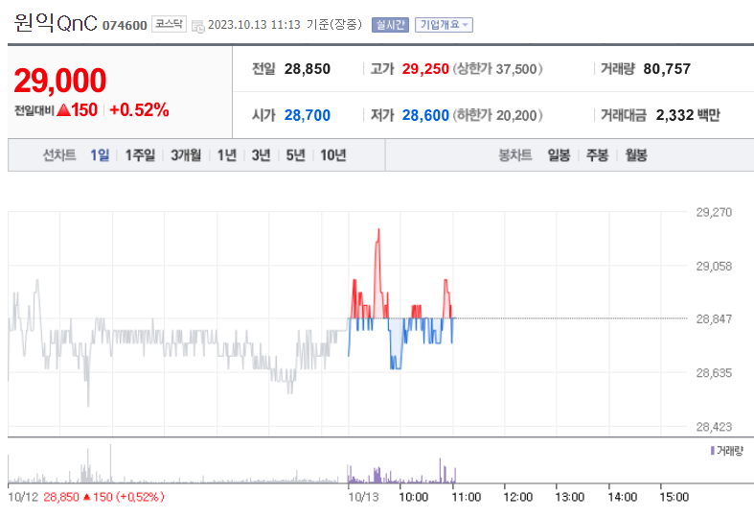The image size is (754, 518).
Task: Select the 1주일 line chart tab
Action: tap(140, 155)
